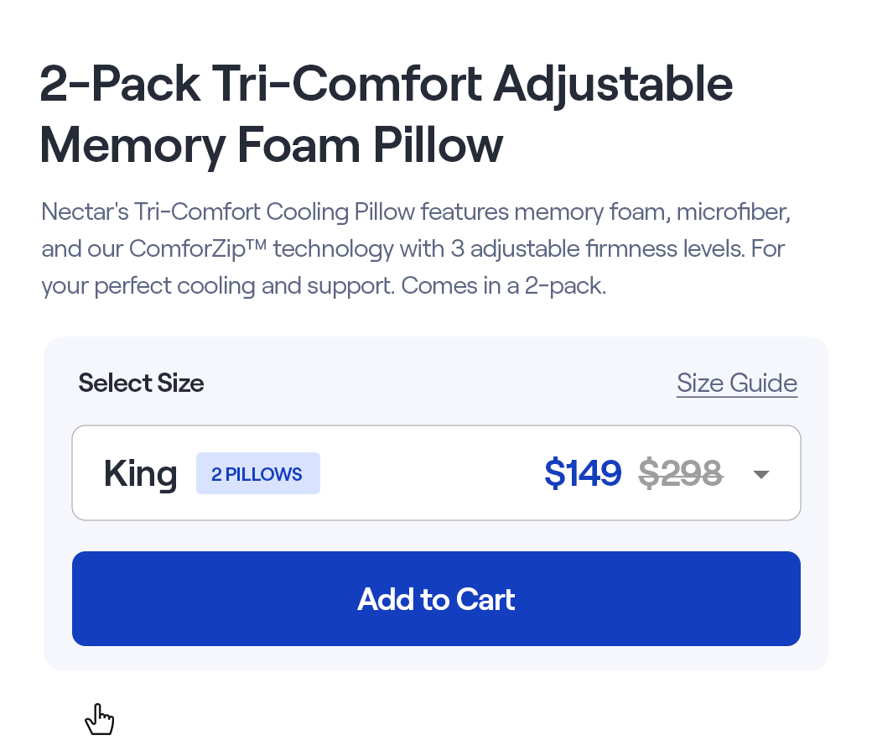Click the underlined Size Guide text

pyautogui.click(x=737, y=383)
